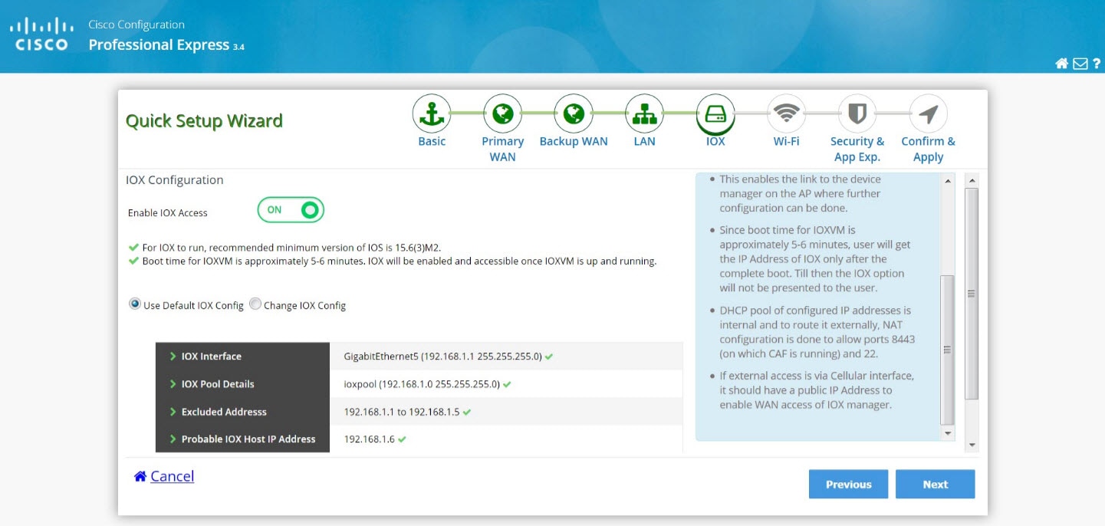Click the Basic step label
The height and width of the screenshot is (526, 1105).
[x=432, y=141]
